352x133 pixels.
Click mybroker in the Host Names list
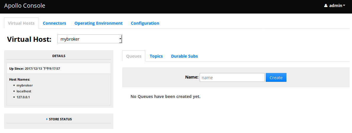tap(25, 85)
